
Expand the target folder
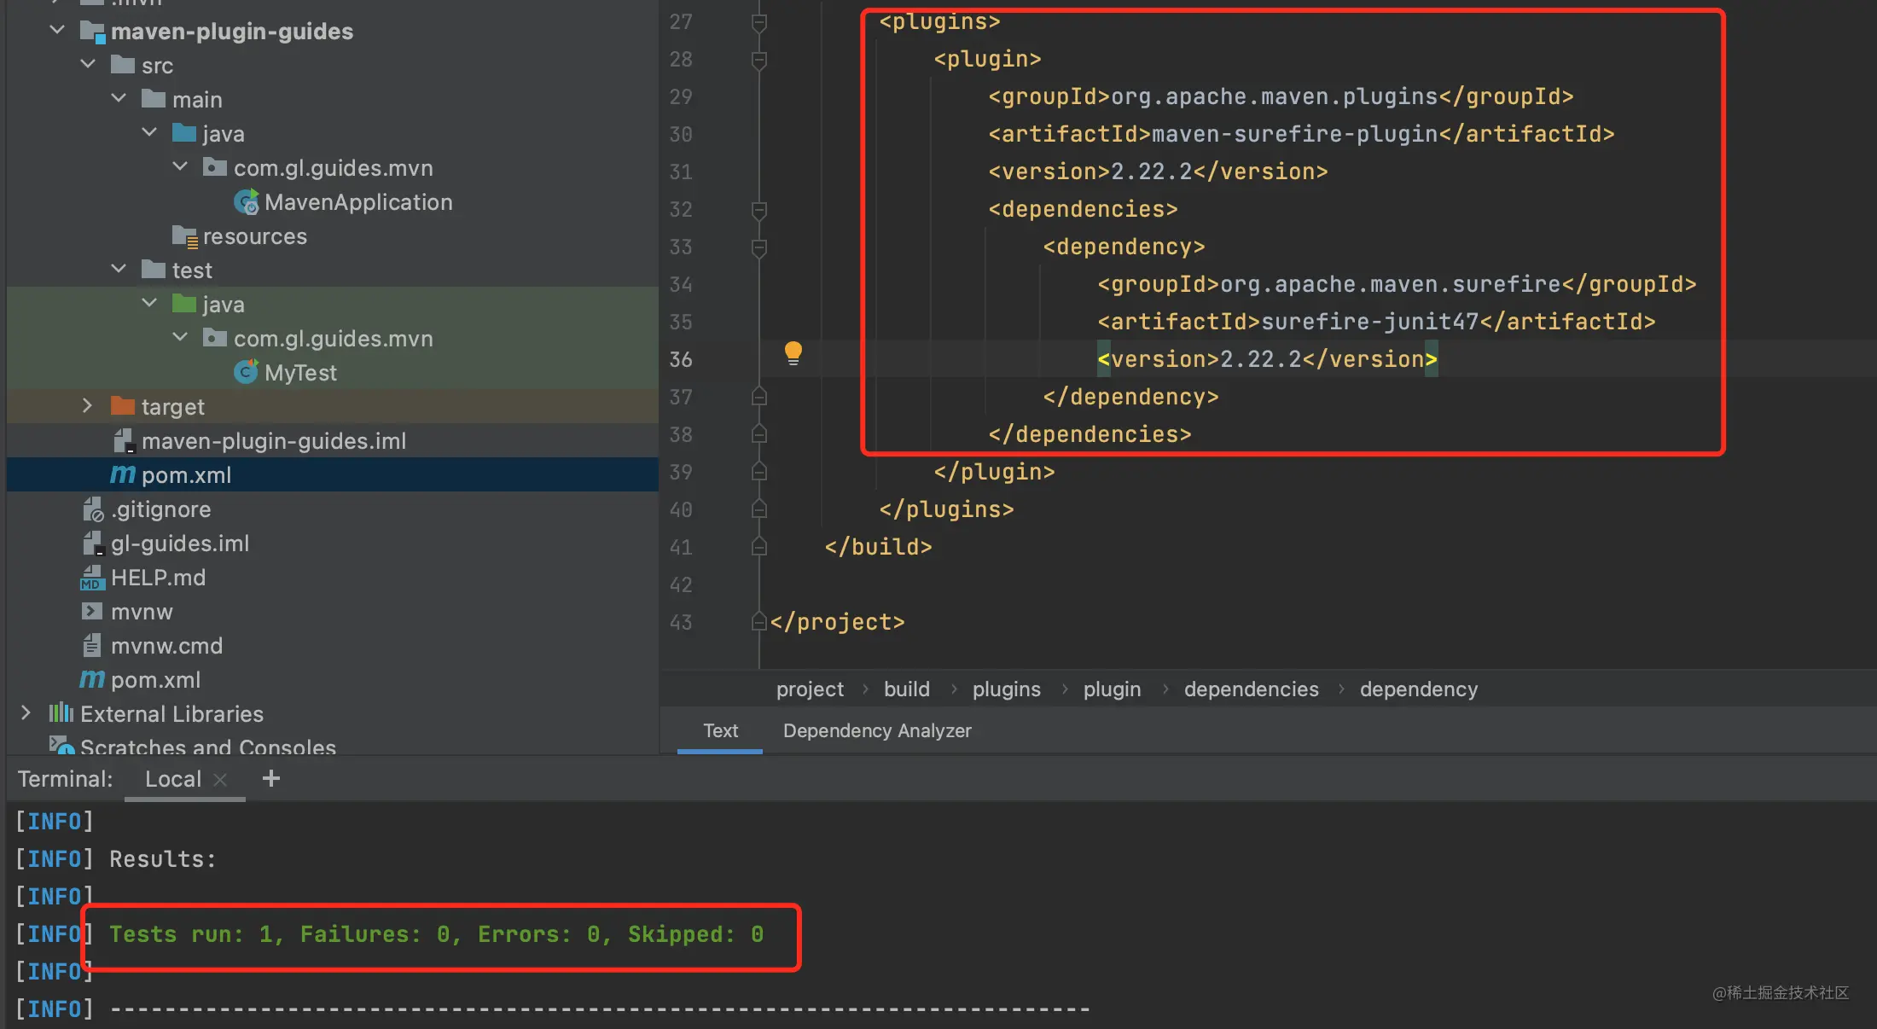click(x=87, y=406)
